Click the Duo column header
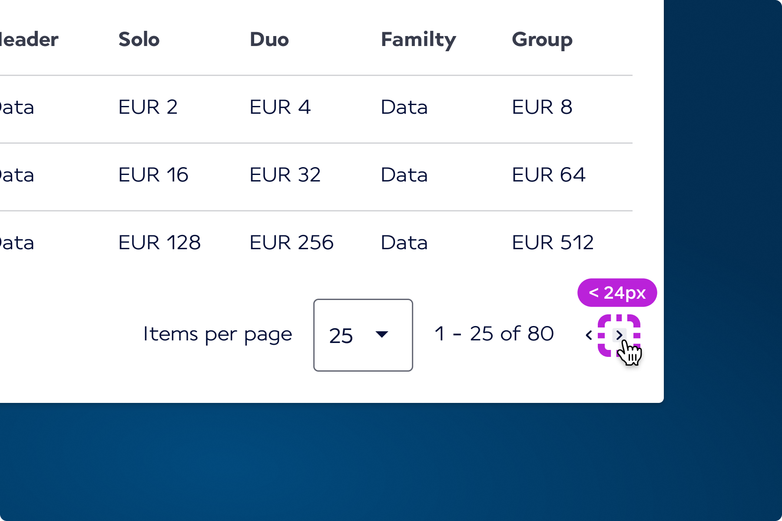 [x=269, y=40]
